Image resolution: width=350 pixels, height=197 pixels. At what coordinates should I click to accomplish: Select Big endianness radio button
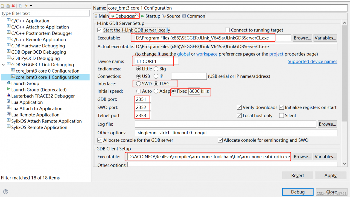pos(156,69)
